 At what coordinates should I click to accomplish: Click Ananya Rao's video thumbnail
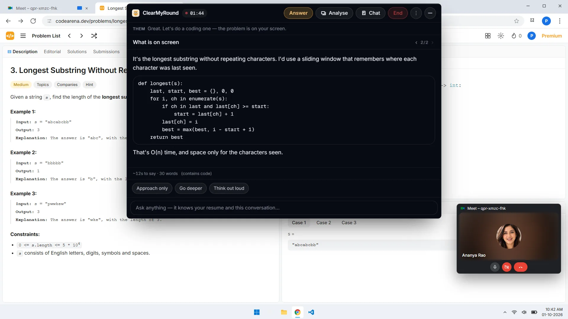coord(509,236)
